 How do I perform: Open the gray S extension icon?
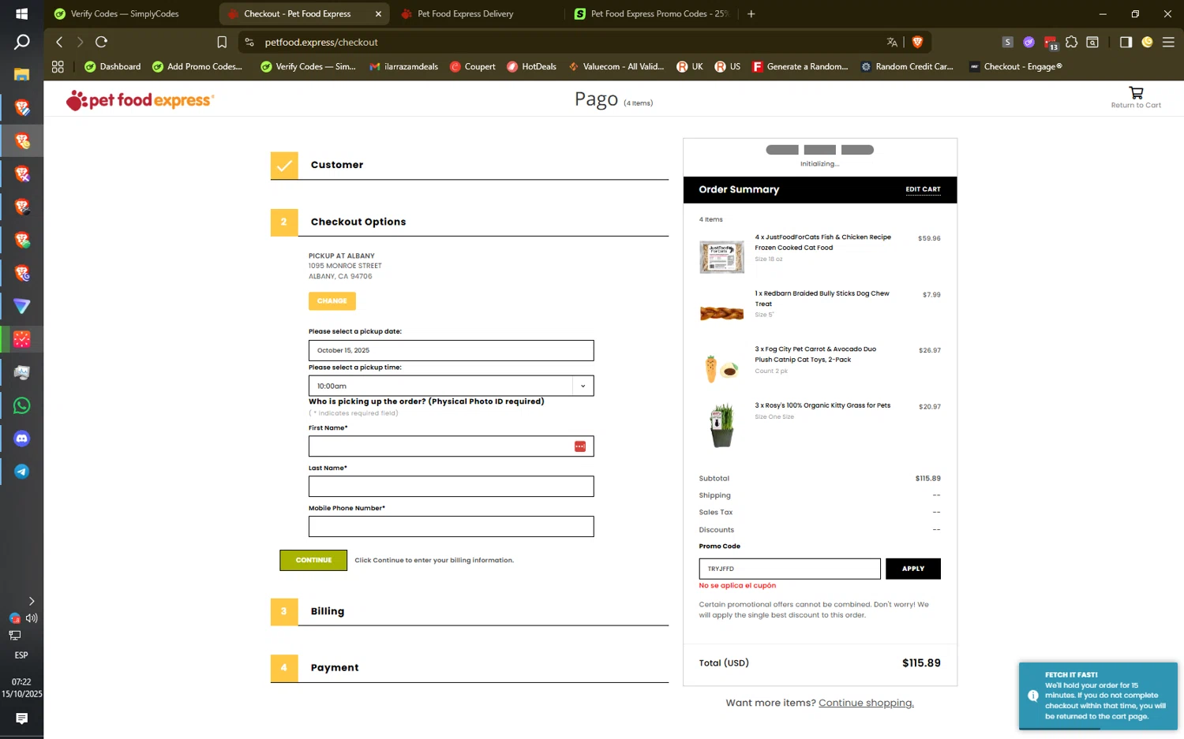click(x=1008, y=42)
